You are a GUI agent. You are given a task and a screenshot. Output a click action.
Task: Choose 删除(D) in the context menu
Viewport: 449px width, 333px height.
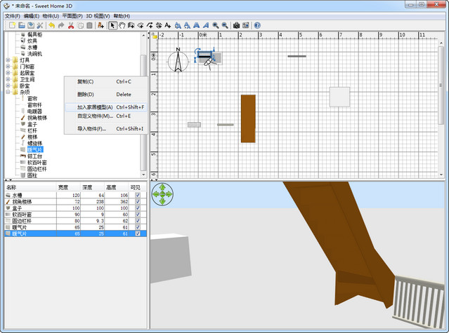[x=105, y=94]
